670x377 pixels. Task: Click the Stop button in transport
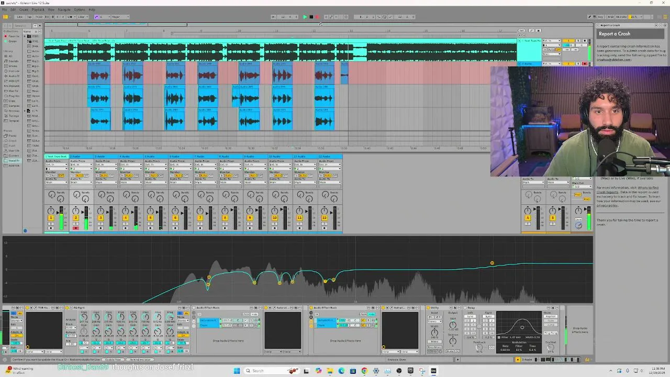(x=311, y=17)
